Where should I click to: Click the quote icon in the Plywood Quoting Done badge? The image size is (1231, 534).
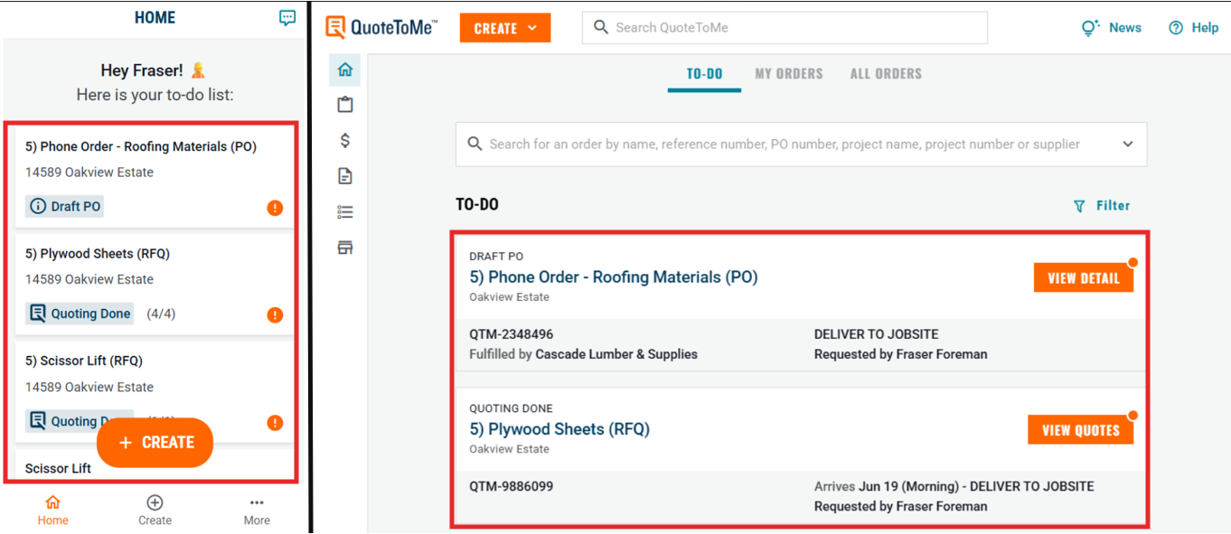click(38, 314)
